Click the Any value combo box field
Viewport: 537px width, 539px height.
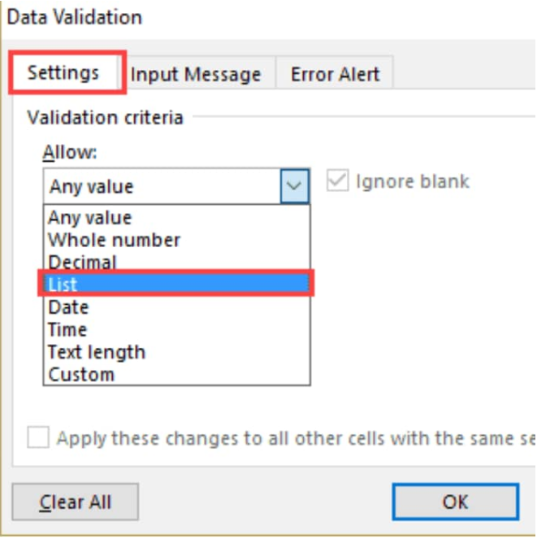click(162, 186)
